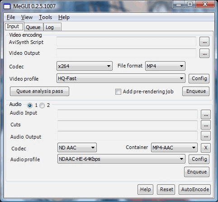Launch AutoEncode
Screen dimensions: 218x202
[194, 189]
